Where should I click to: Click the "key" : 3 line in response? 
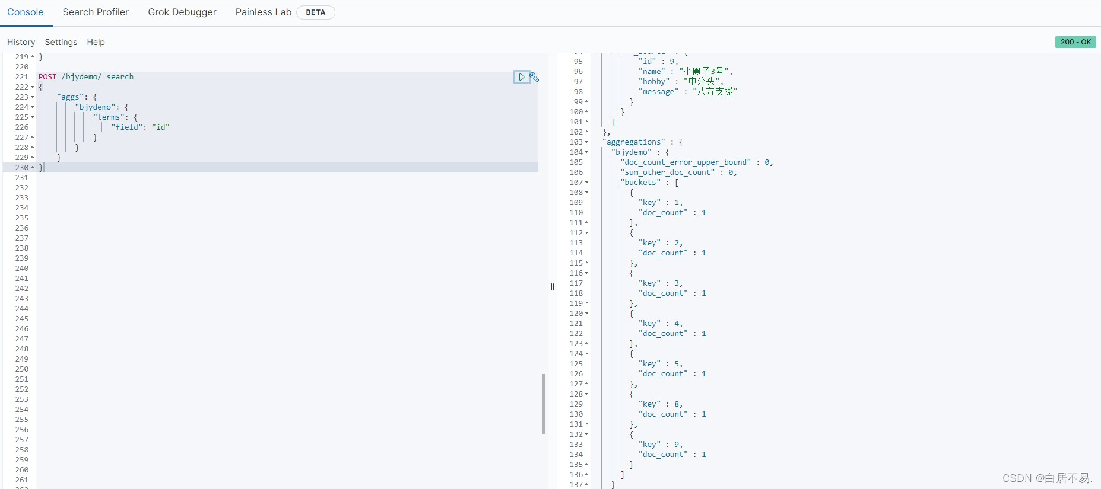[x=661, y=283]
